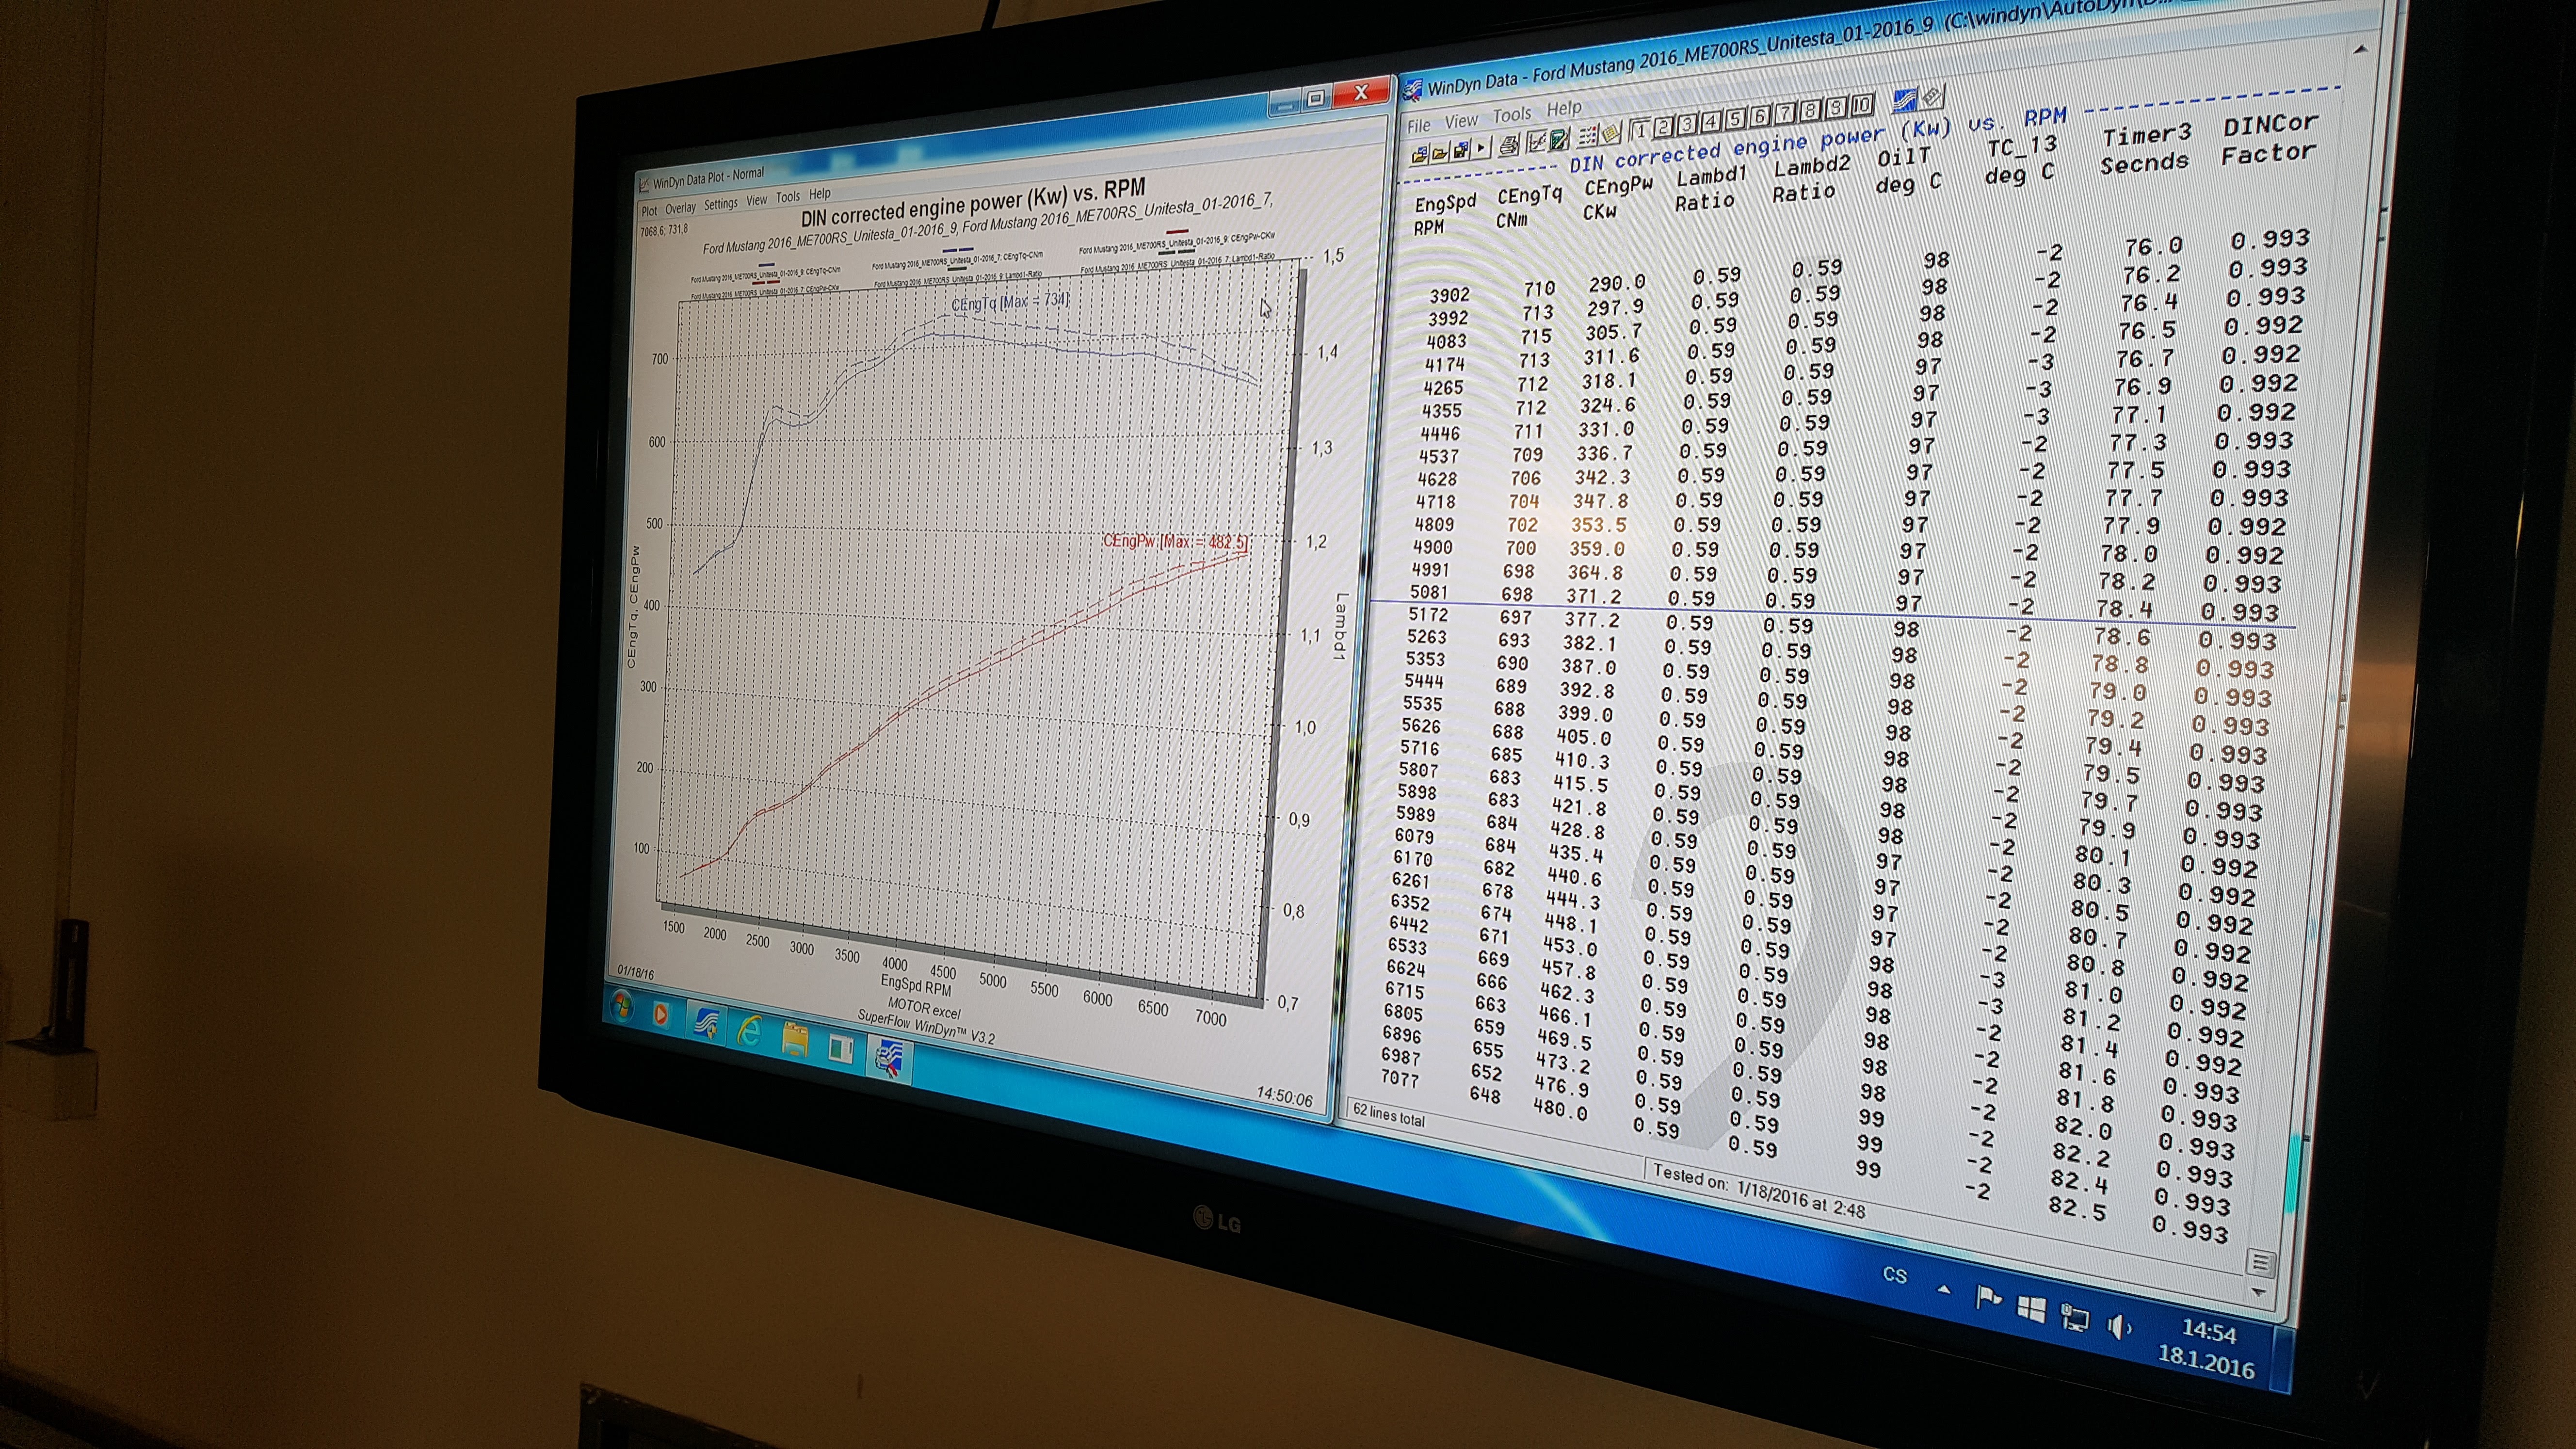Switch to data page 2 button
Screen dimensions: 2576x1449
[x=1663, y=128]
